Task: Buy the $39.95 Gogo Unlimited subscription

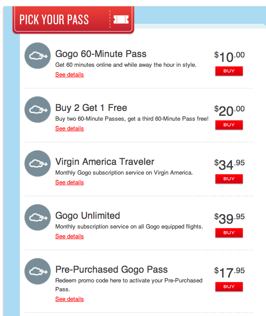Action: [229, 233]
